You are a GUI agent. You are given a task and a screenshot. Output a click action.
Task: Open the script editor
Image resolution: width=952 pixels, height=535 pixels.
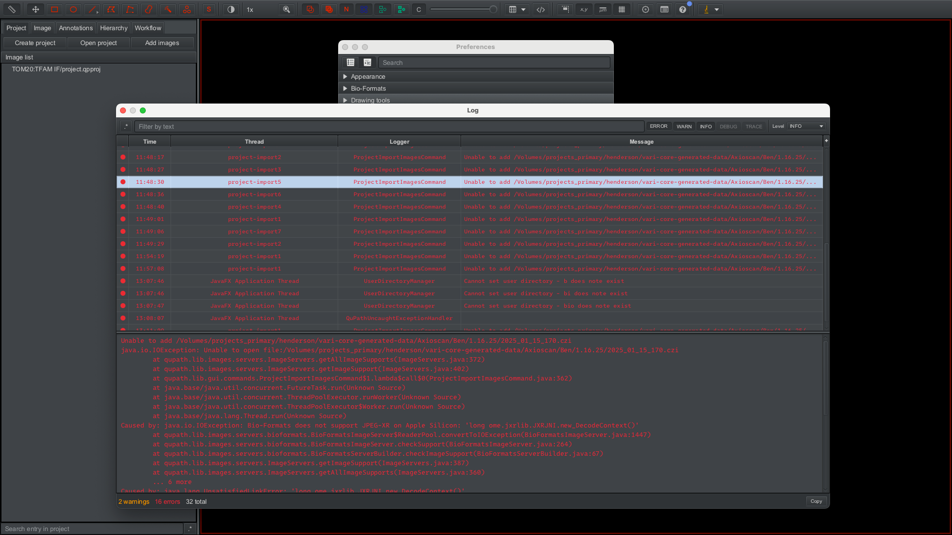(541, 9)
